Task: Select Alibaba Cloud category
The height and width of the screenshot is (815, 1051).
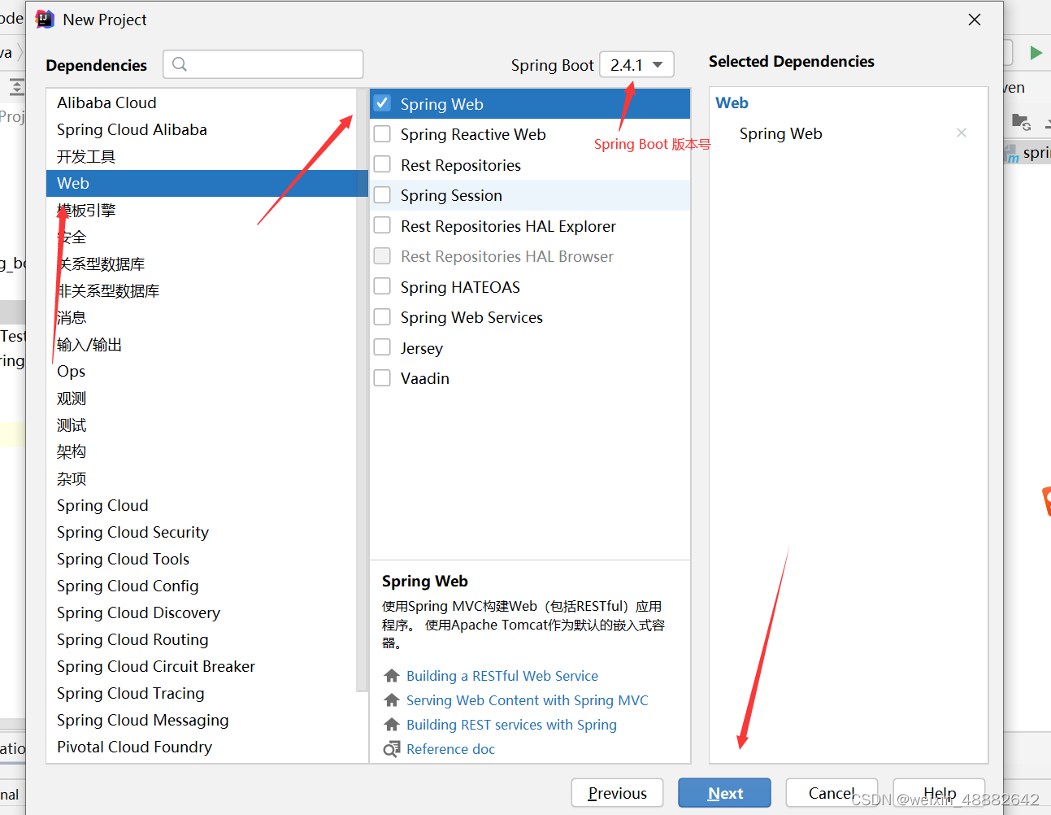Action: [201, 102]
